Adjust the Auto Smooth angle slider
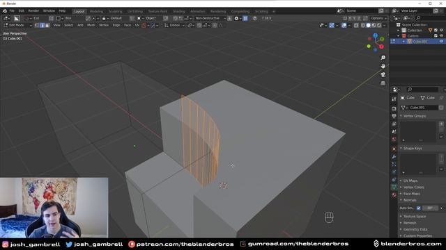Viewport: 446px width, 250px height. [430, 208]
